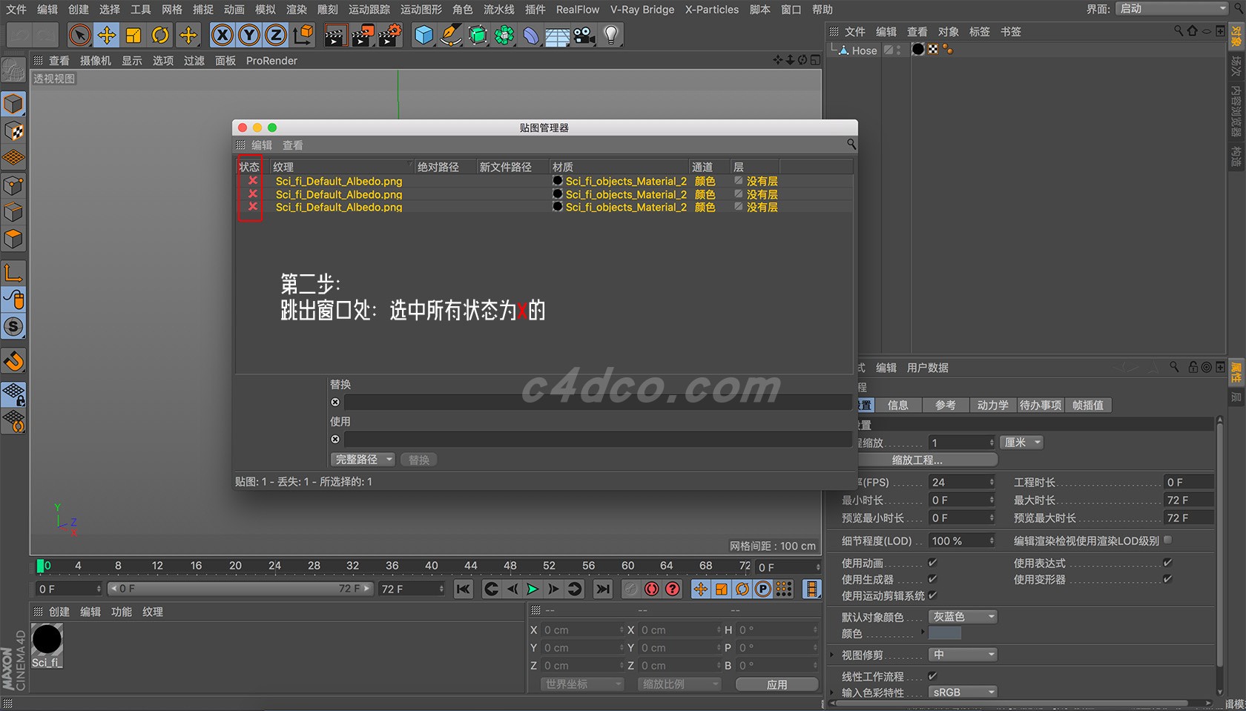Open the 渲染 menu in the menu bar
1246x711 pixels.
[x=297, y=10]
